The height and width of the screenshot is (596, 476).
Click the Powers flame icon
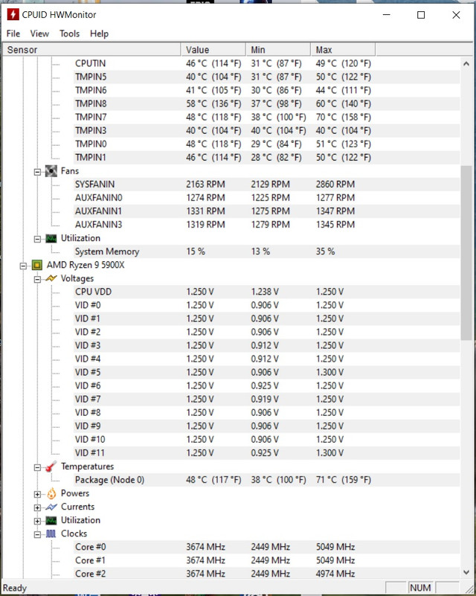click(x=51, y=493)
